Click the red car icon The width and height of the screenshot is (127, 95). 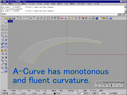pos(62,18)
